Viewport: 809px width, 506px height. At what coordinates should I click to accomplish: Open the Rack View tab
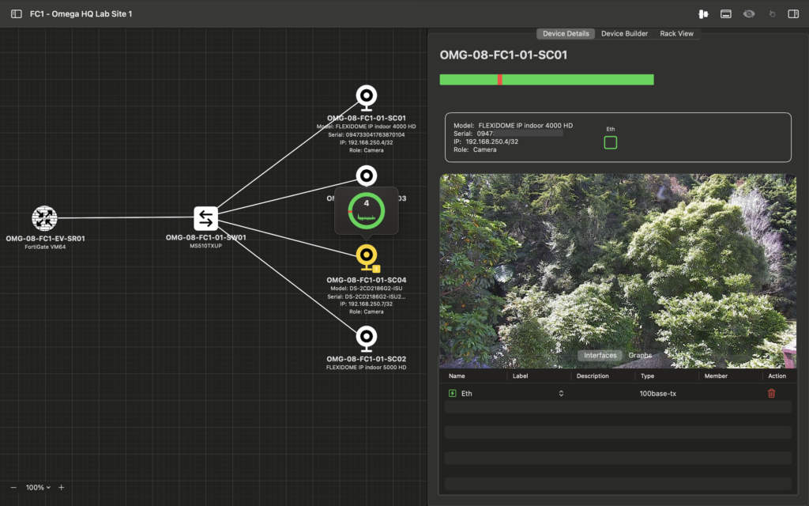tap(678, 34)
